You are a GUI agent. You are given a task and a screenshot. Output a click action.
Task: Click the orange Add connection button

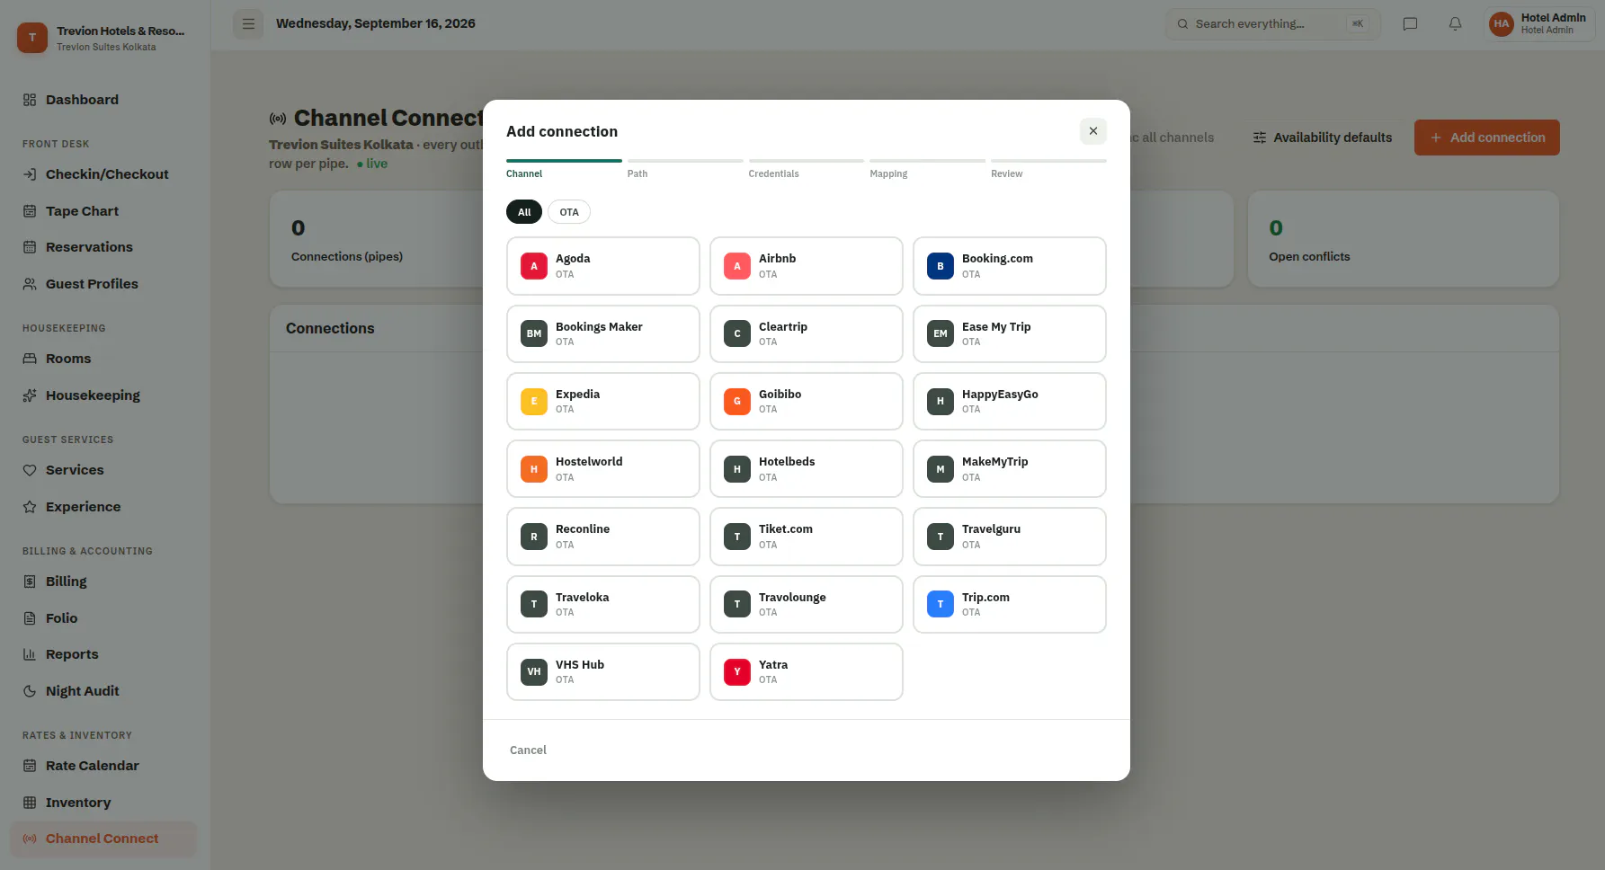1486,138
